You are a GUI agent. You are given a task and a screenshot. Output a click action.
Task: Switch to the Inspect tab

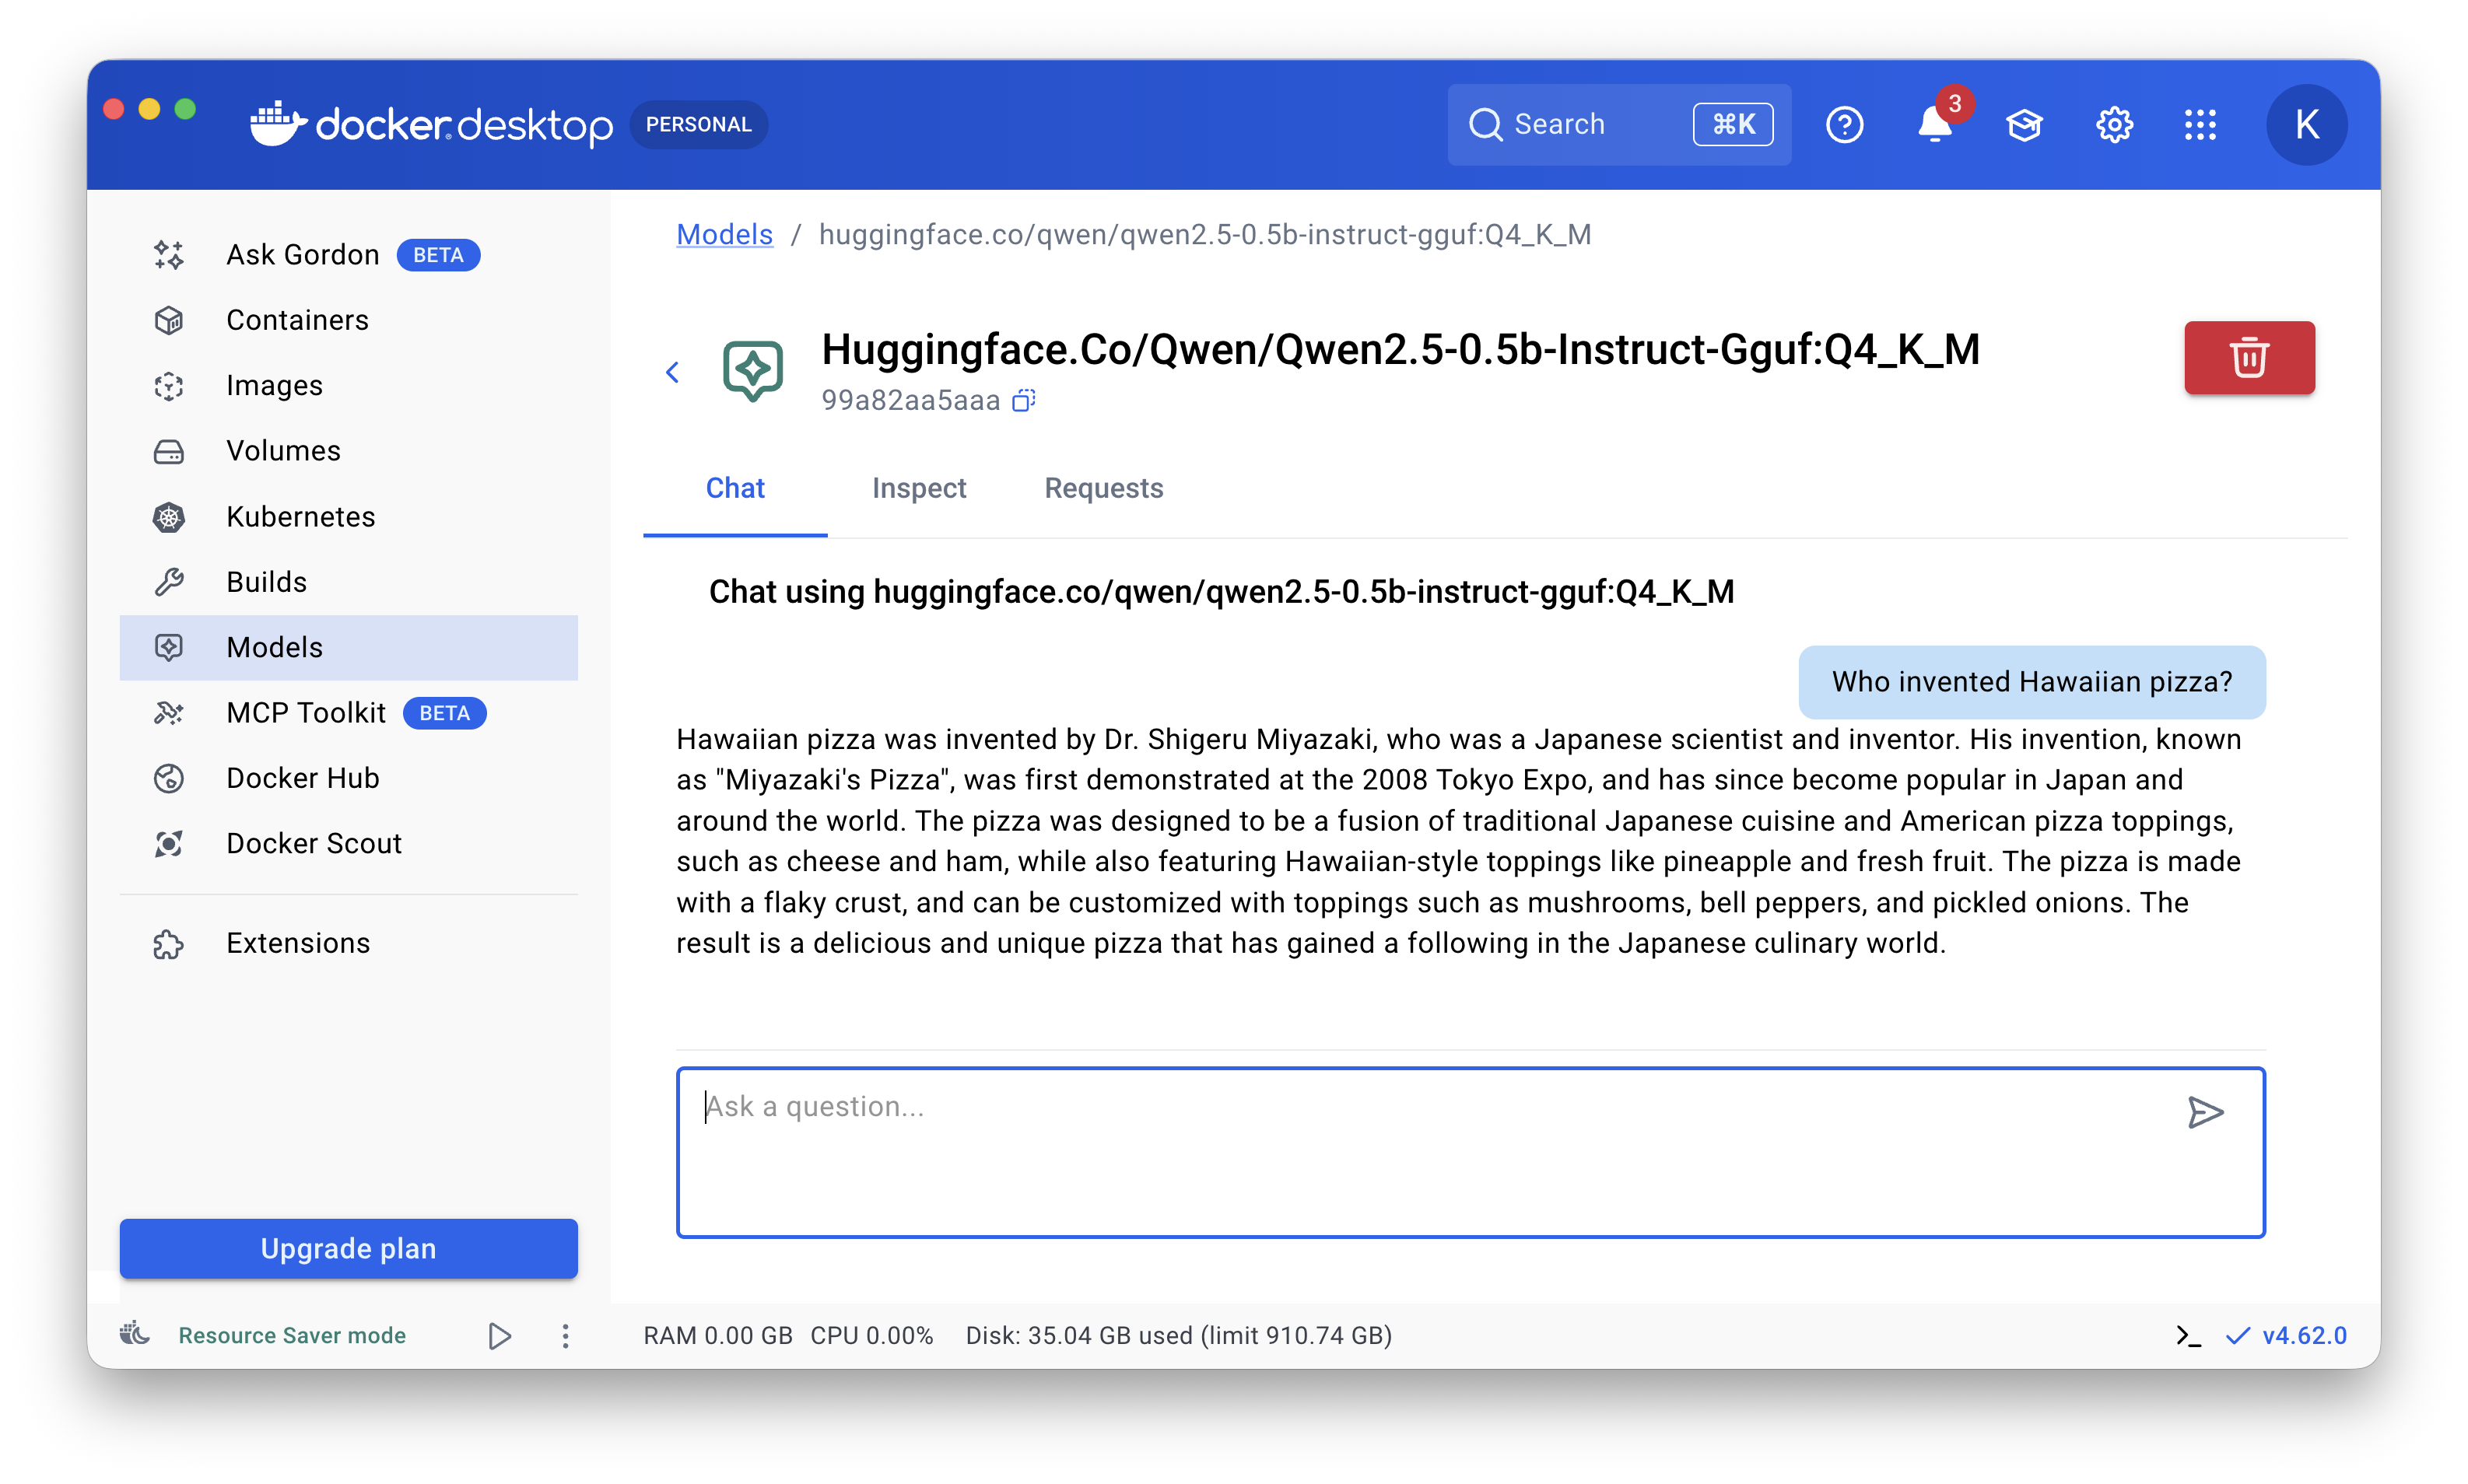(x=918, y=488)
